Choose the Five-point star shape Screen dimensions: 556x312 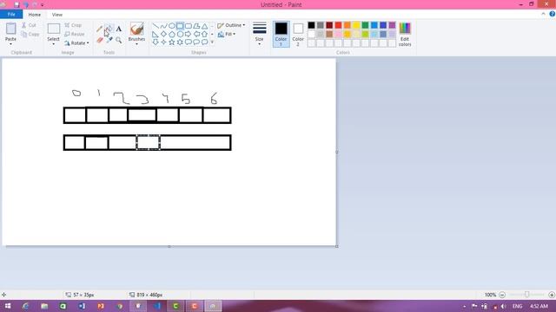click(172, 42)
